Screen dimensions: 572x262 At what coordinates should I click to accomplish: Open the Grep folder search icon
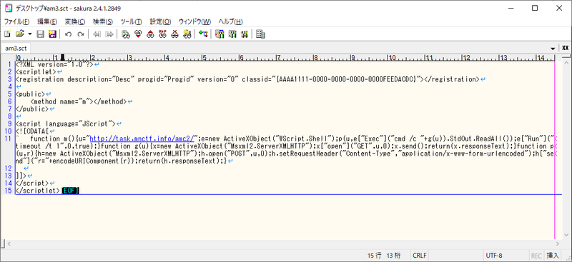(x=187, y=34)
